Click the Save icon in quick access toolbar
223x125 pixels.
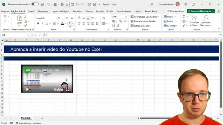(x=42, y=5)
